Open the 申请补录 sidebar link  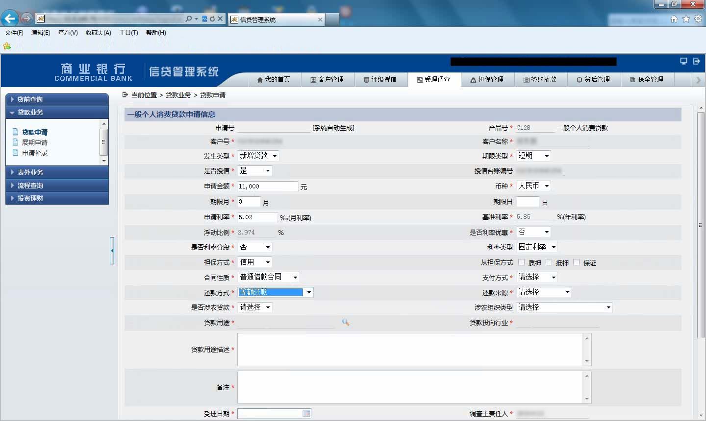pos(34,153)
